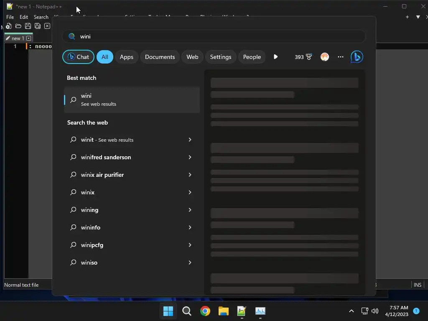Image resolution: width=428 pixels, height=321 pixels.
Task: Click Notepad++ Close file icon
Action: (47, 26)
